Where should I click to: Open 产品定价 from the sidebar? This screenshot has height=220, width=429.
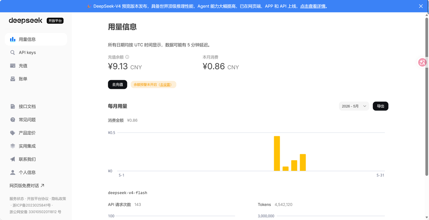point(36,133)
